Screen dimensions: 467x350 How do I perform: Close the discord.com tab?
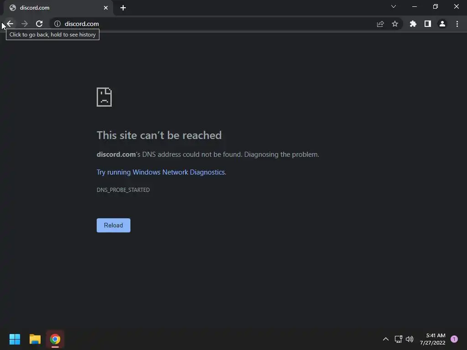coord(106,8)
